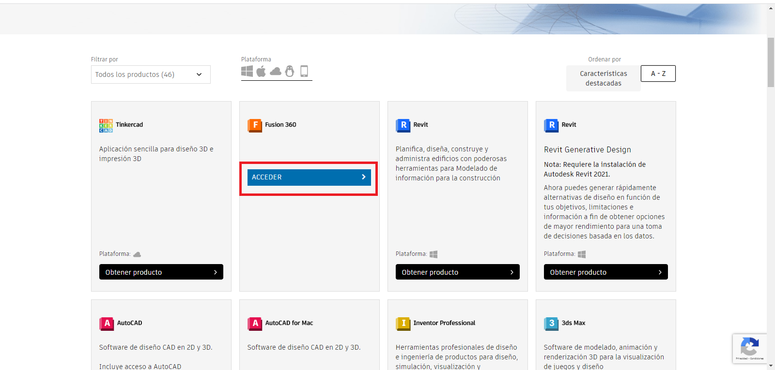Screen dimensions: 775x370
Task: Click the 'AutoCAD for Mac' product name
Action: pyautogui.click(x=289, y=323)
